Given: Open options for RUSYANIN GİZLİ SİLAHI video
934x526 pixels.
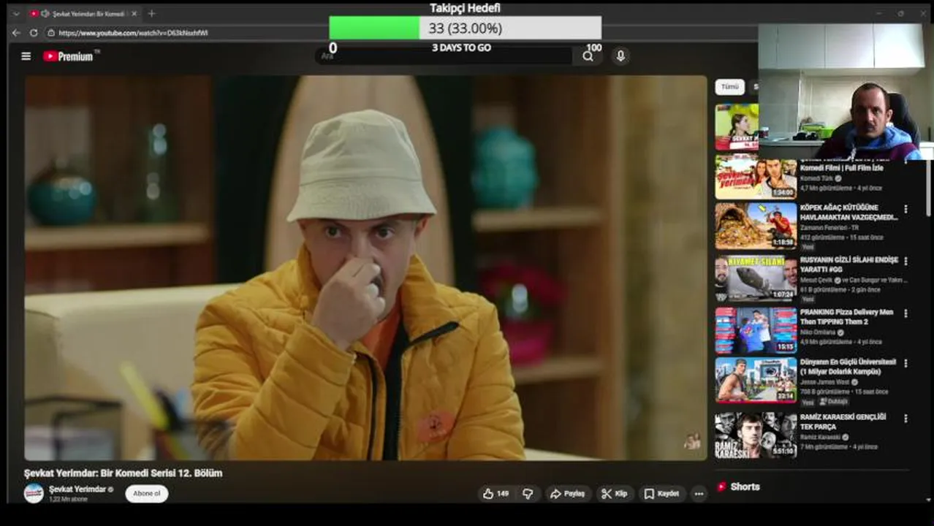Looking at the screenshot, I should coord(905,261).
